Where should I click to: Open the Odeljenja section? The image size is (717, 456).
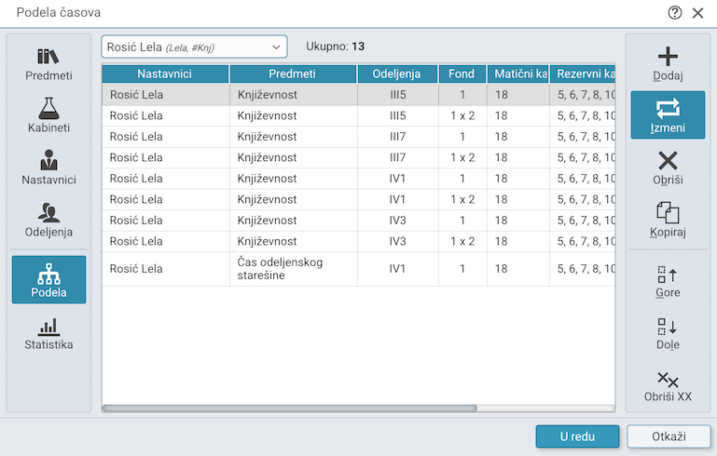click(x=48, y=220)
